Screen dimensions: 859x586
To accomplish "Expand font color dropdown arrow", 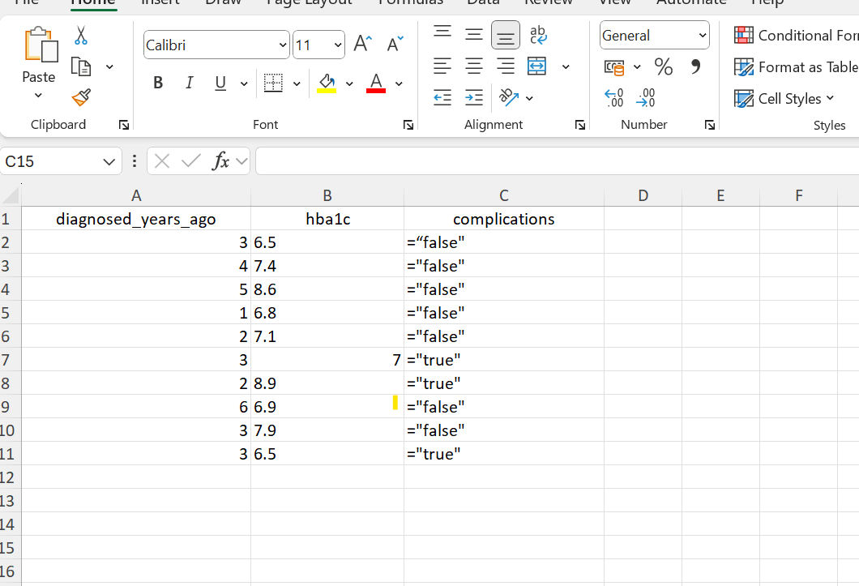I will coord(399,83).
